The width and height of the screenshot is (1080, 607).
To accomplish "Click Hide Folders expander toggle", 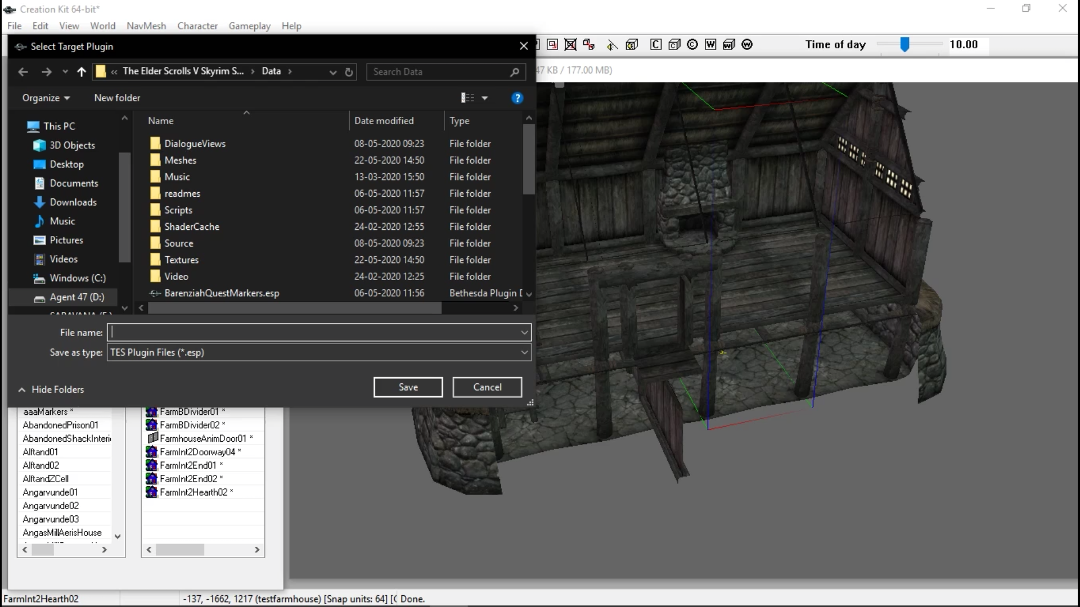I will click(x=21, y=389).
